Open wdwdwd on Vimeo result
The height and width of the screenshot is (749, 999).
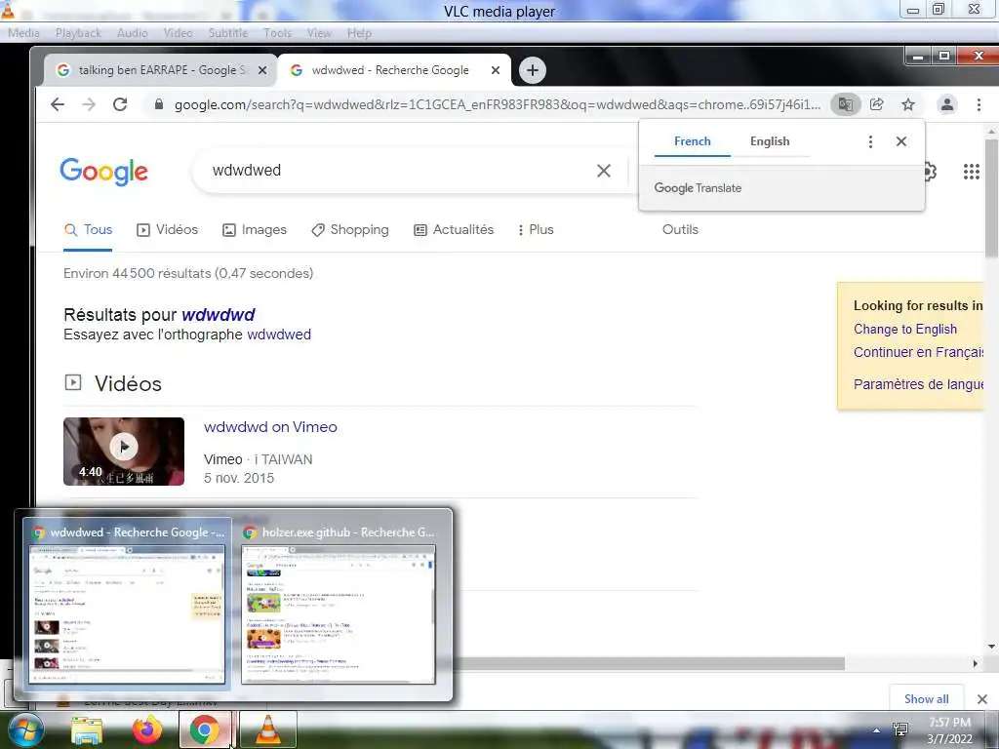click(x=270, y=427)
